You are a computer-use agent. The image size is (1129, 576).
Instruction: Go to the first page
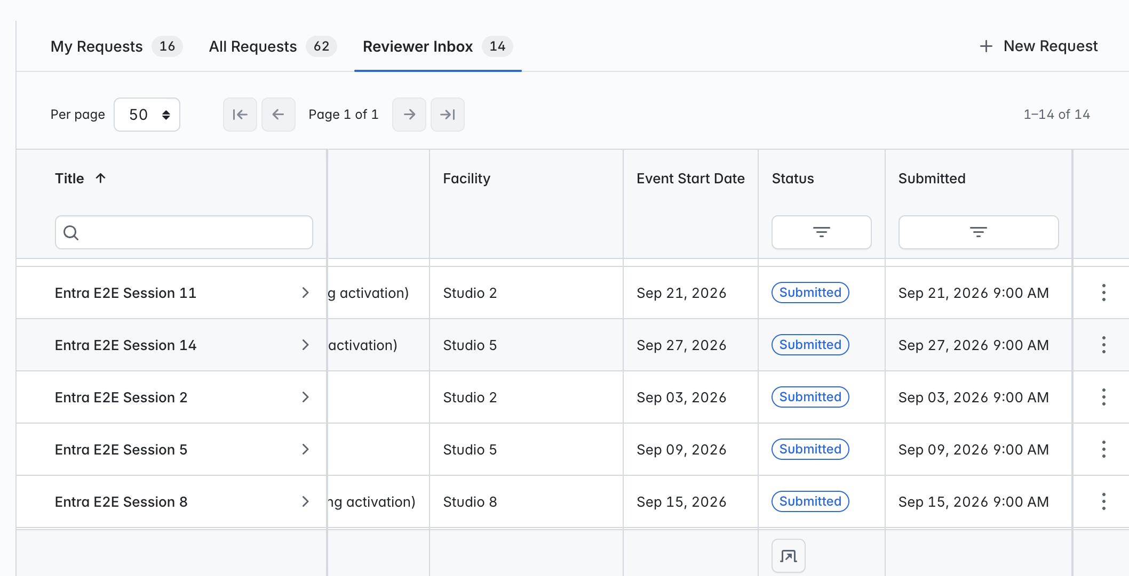click(240, 115)
